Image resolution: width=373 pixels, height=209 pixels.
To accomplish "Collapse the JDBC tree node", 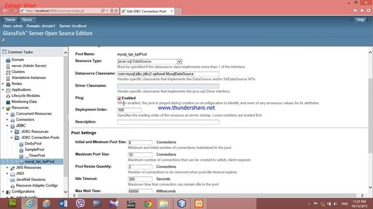I will (x=8, y=125).
